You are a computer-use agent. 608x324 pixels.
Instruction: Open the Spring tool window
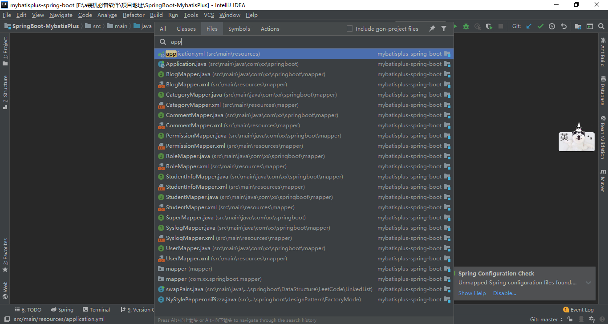coord(62,310)
